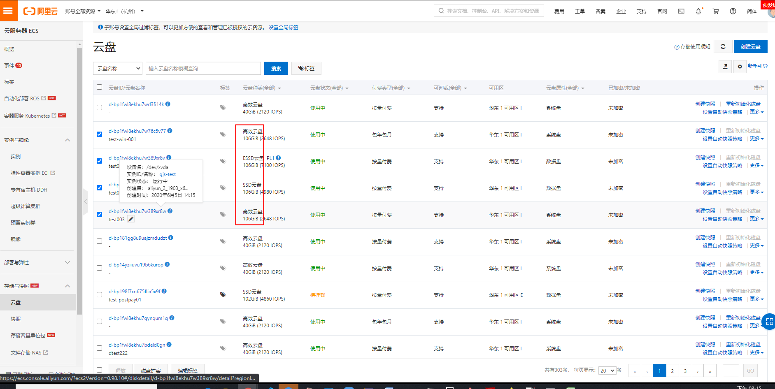Click the jump-to-page number field
775x389 pixels.
point(731,370)
